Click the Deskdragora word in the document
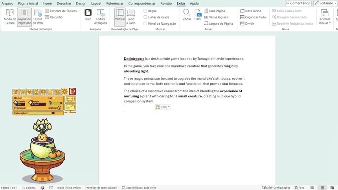 pos(134,58)
